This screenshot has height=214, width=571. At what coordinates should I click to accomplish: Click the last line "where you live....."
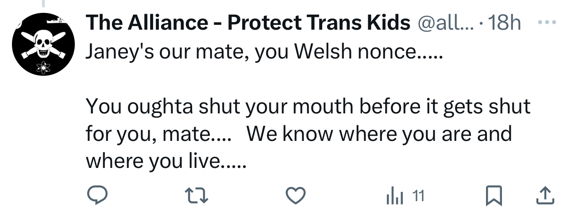pyautogui.click(x=165, y=161)
